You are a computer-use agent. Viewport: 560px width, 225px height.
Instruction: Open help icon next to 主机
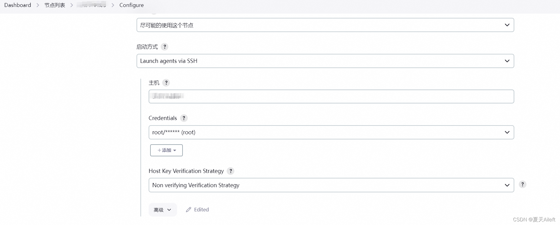tap(166, 83)
